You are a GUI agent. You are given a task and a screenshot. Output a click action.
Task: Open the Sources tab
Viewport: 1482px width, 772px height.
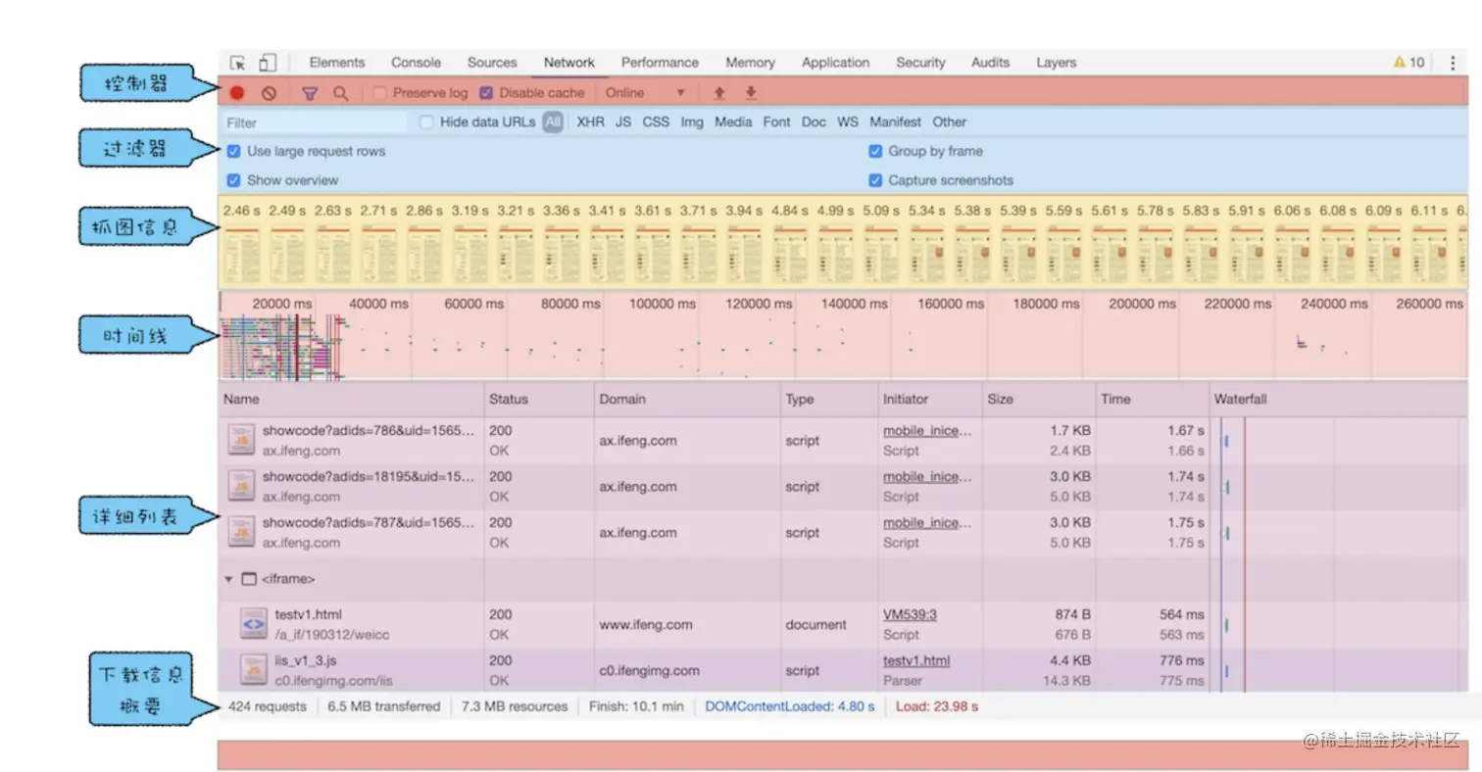coord(492,63)
